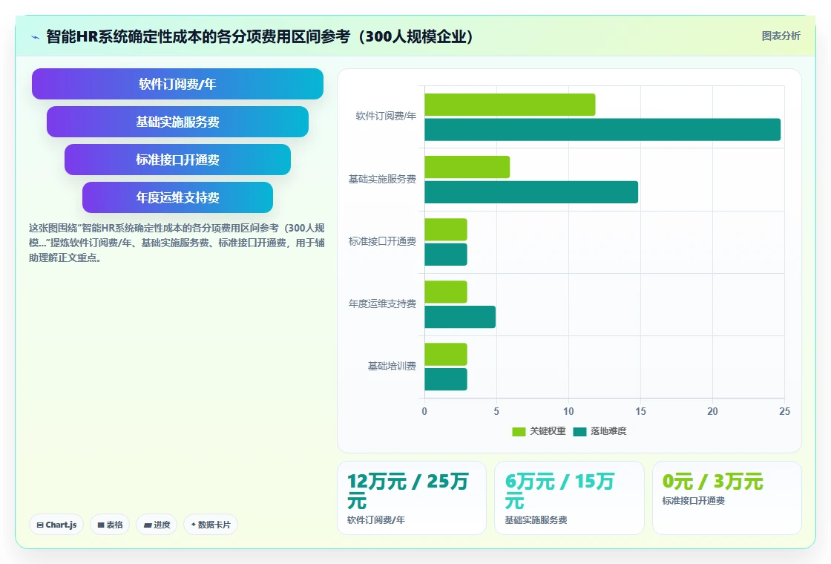This screenshot has height=564, width=831.
Task: Click the x-axis tick value 25
Action: pyautogui.click(x=784, y=411)
